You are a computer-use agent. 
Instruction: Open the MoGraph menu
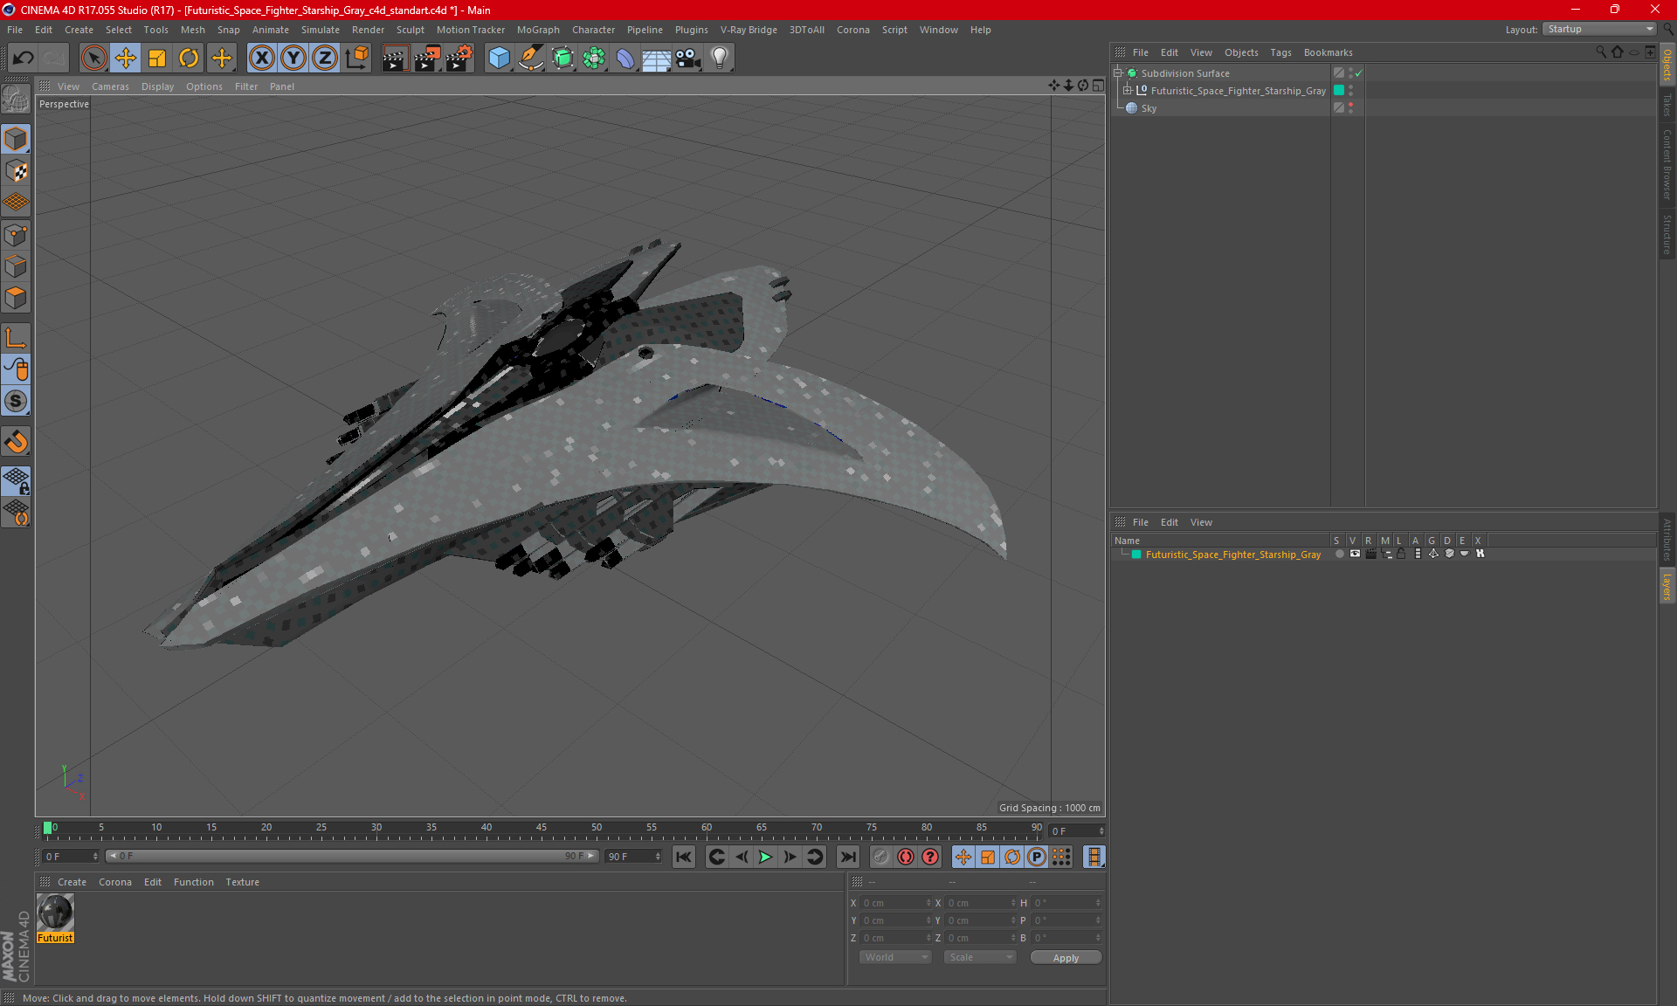[538, 30]
